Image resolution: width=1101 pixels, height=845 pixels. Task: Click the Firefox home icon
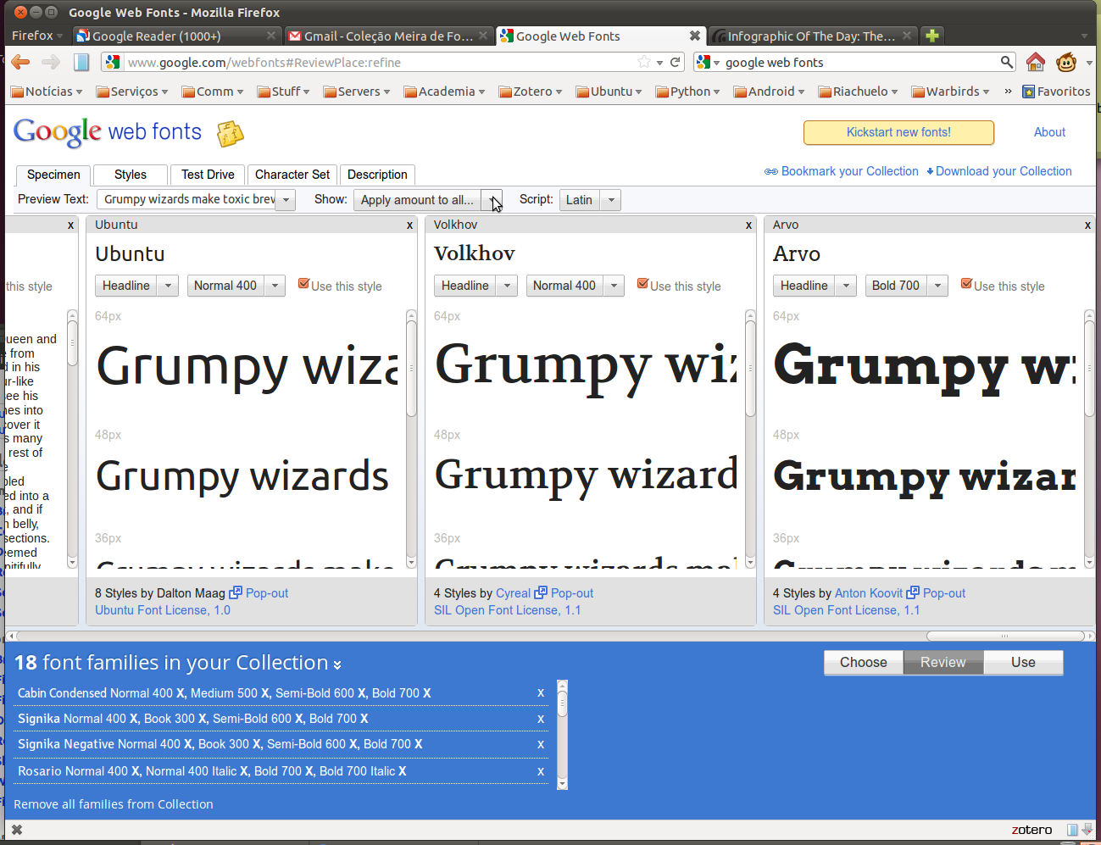(x=1035, y=62)
